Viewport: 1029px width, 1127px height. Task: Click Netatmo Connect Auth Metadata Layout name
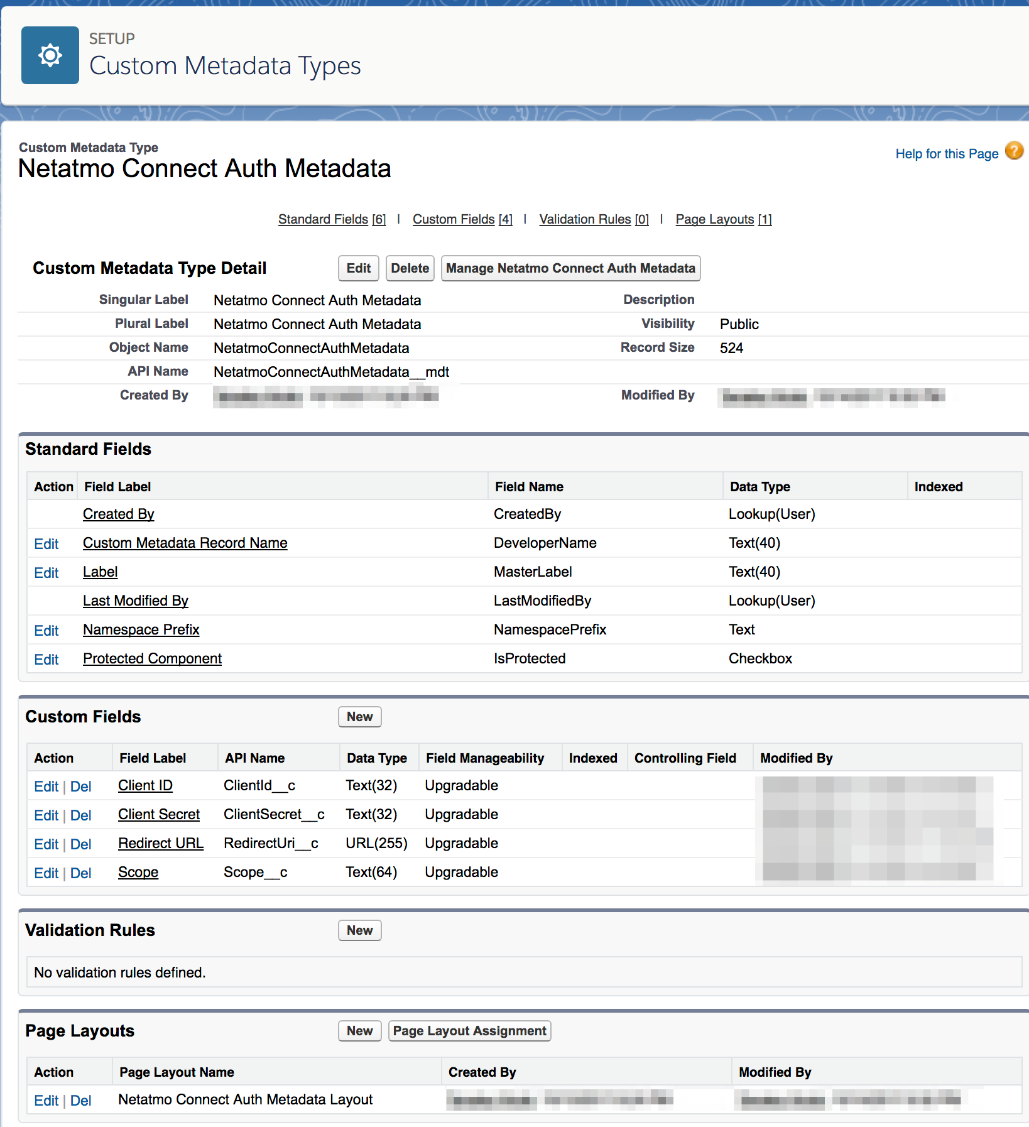coord(246,1099)
